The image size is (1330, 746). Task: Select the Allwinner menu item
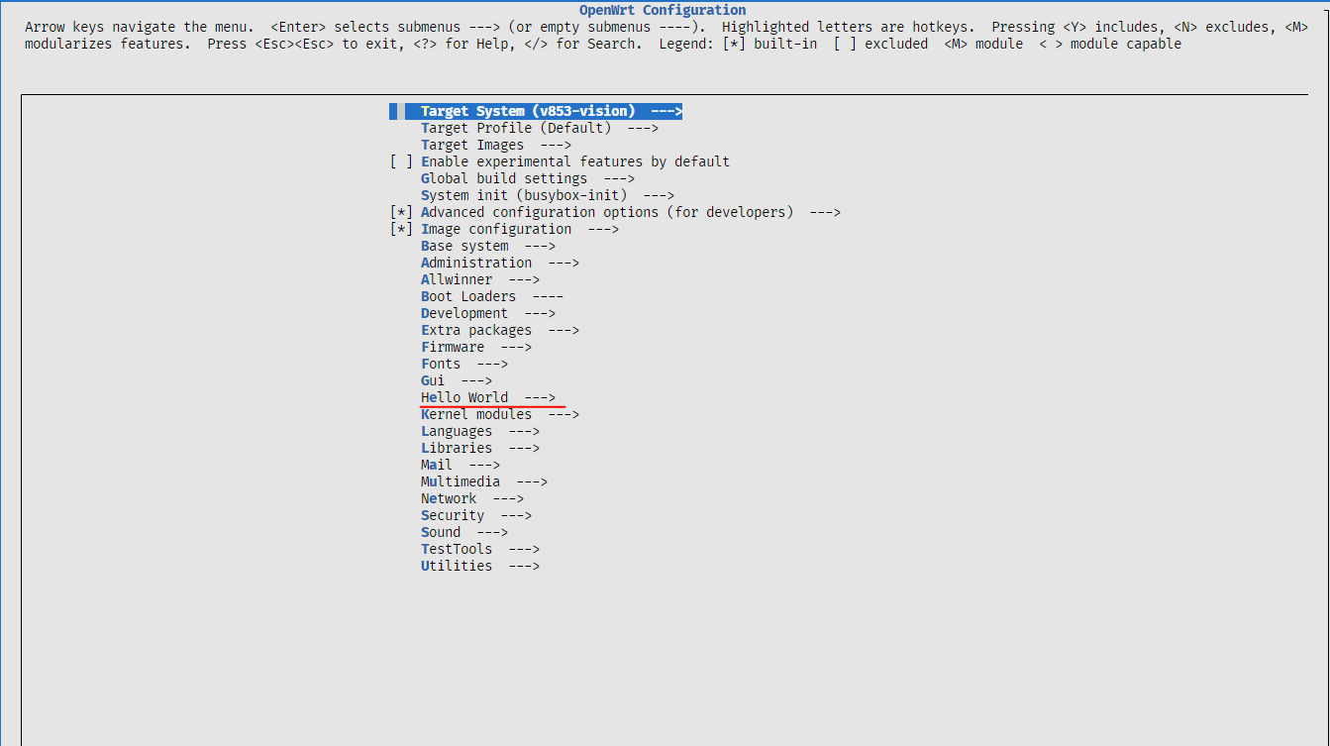pos(457,279)
